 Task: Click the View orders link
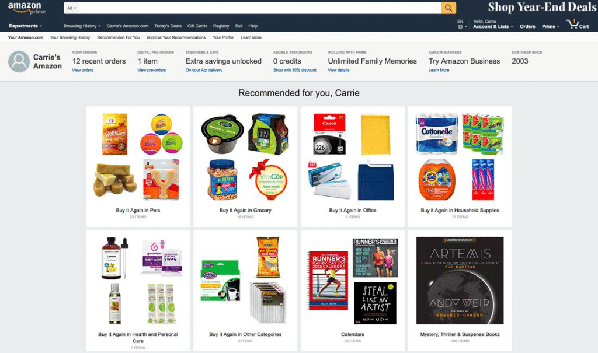[x=82, y=70]
